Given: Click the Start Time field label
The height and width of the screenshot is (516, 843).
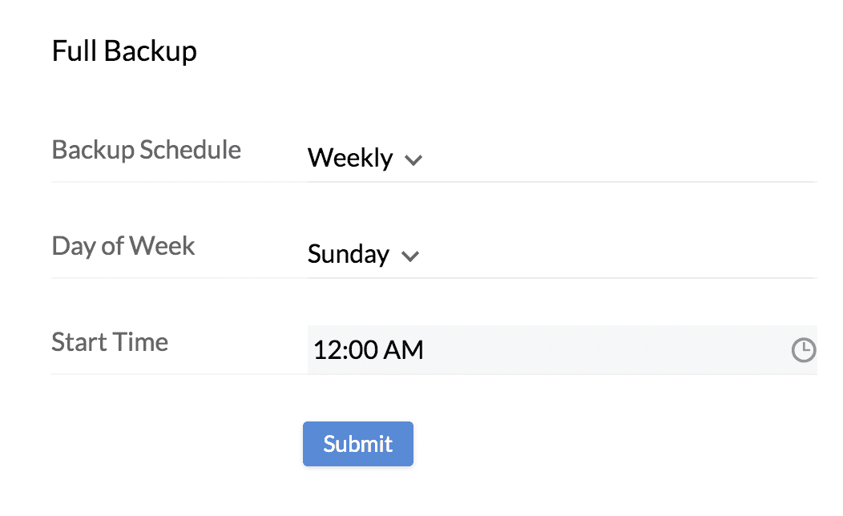Looking at the screenshot, I should point(110,342).
